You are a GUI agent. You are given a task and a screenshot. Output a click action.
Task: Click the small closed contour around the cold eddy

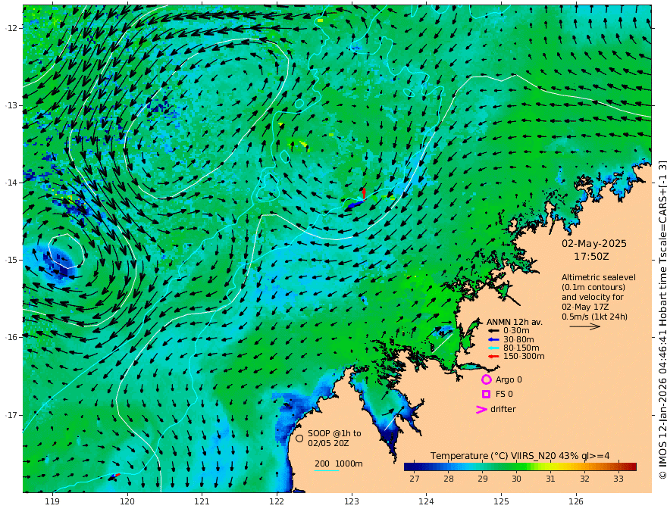(x=65, y=251)
